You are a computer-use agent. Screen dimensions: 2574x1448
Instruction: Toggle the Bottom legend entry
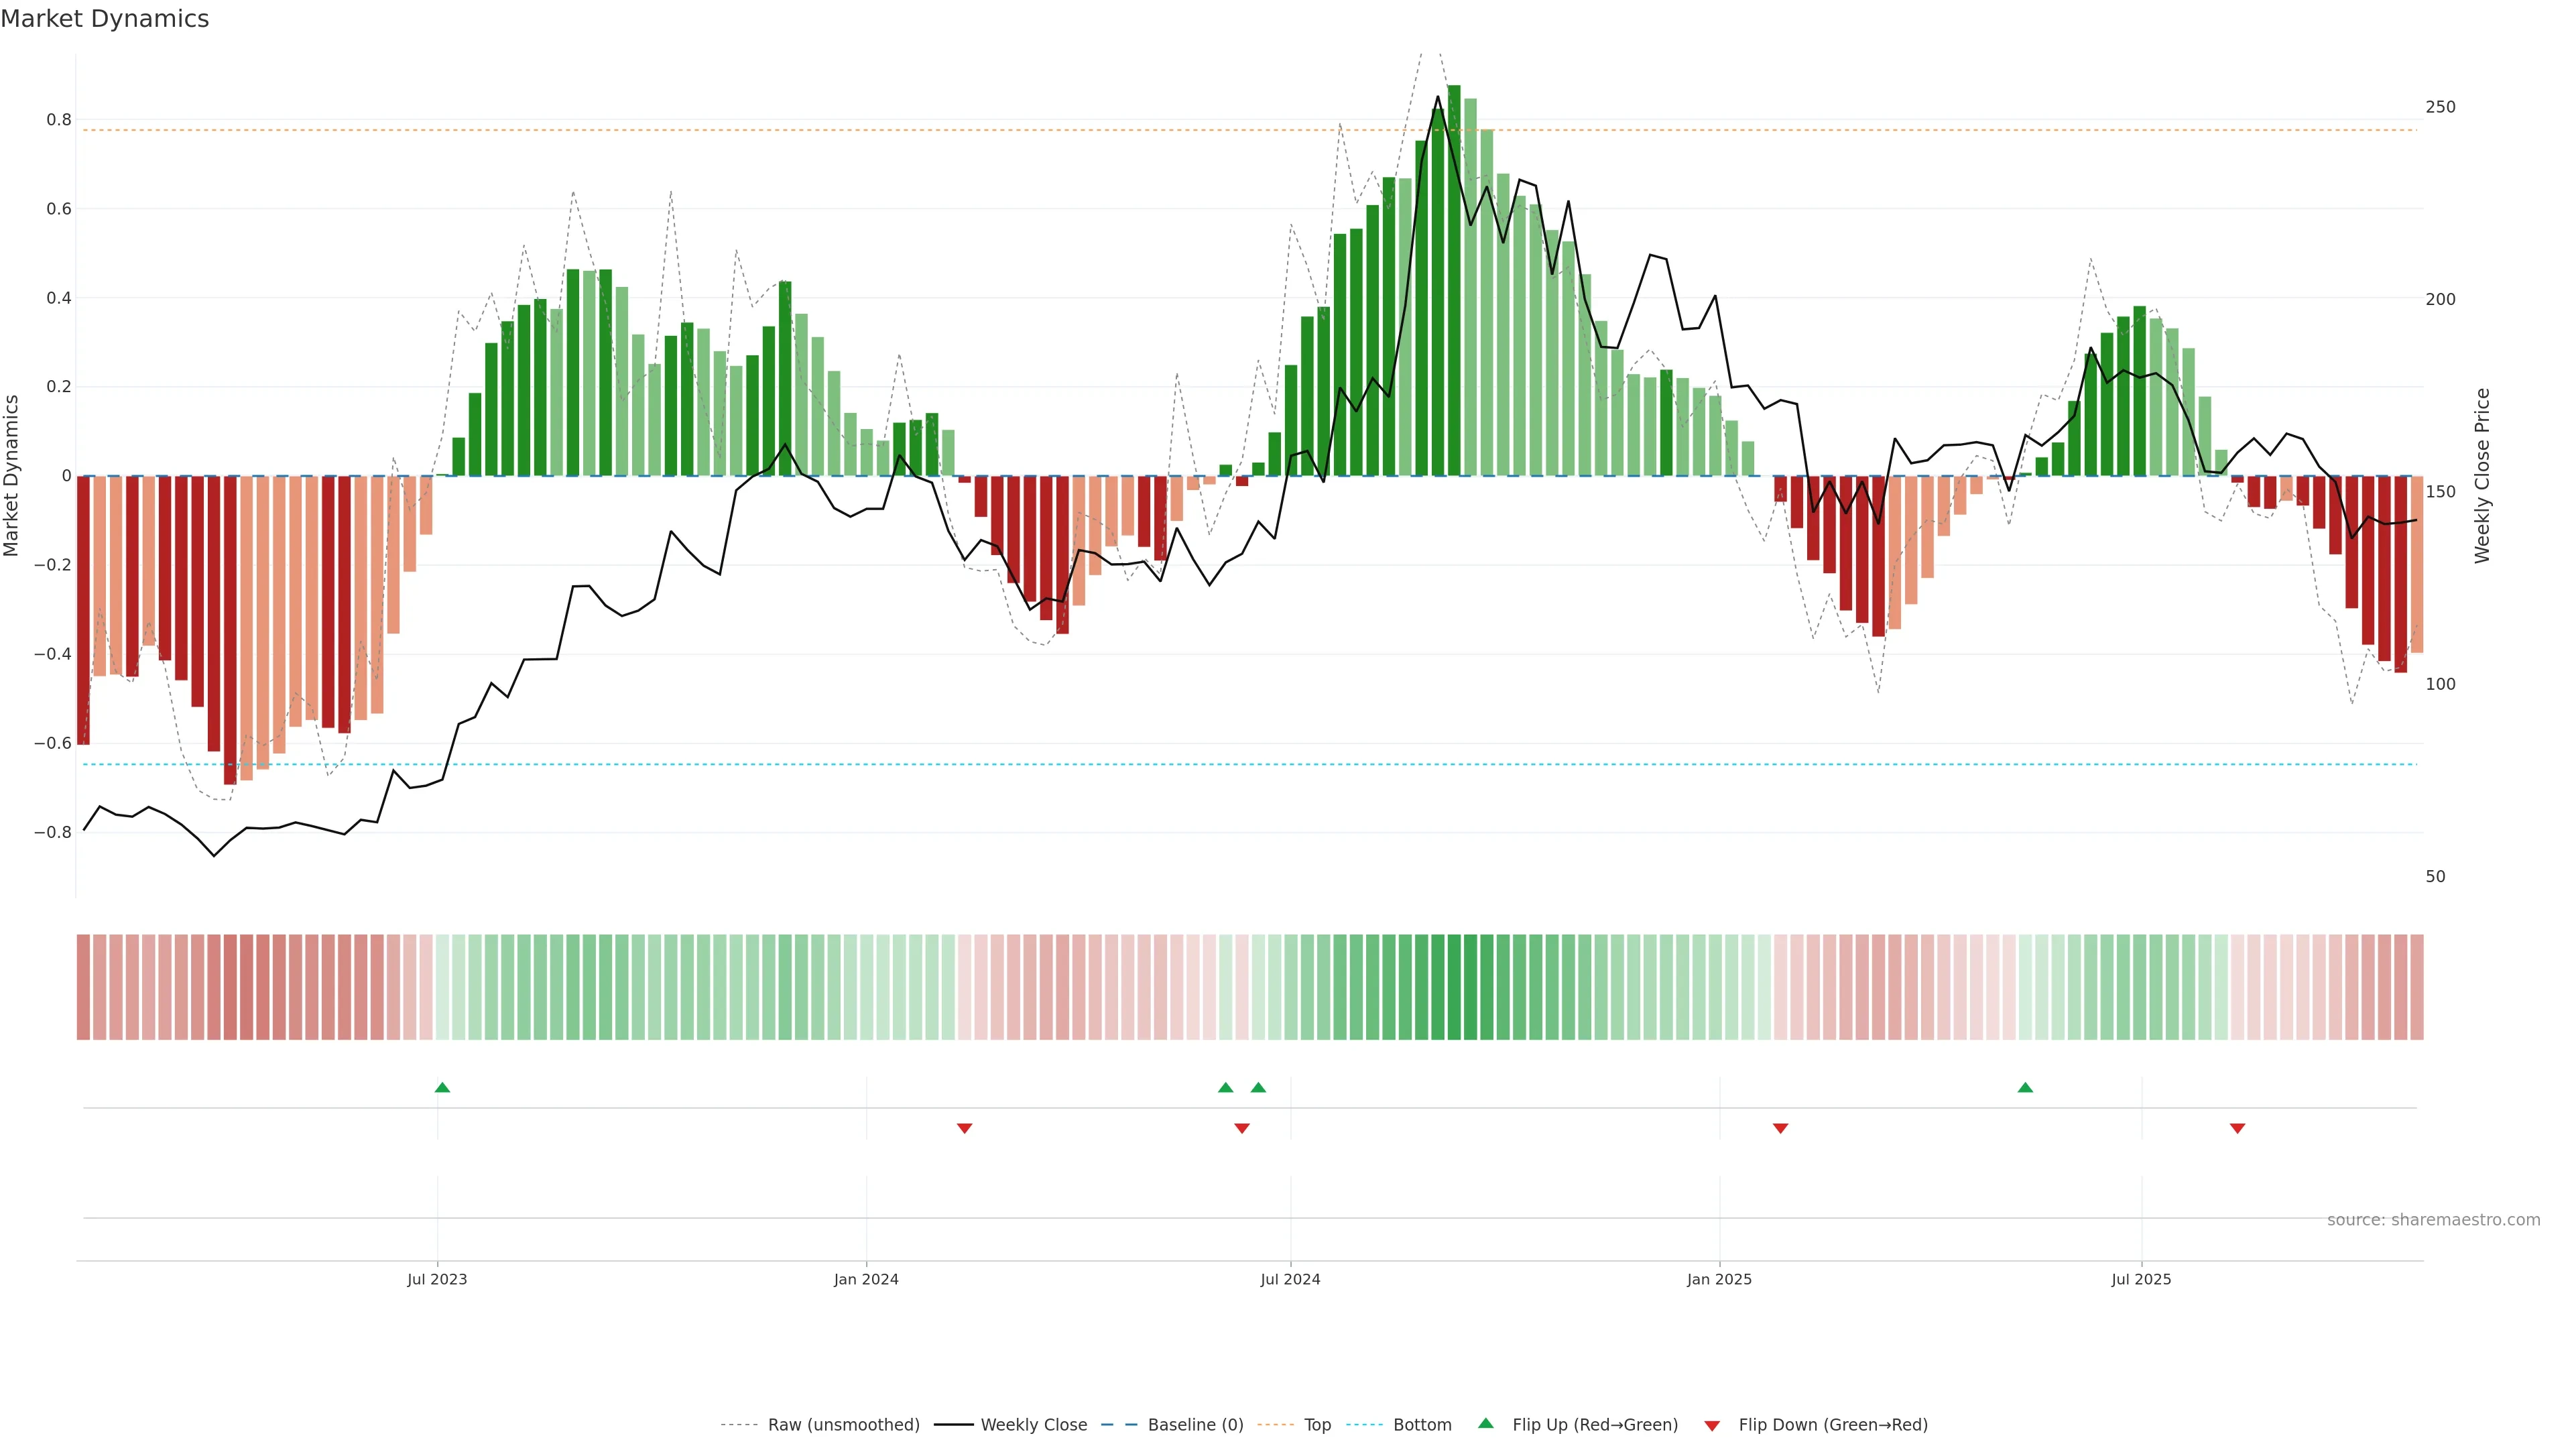1422,1425
